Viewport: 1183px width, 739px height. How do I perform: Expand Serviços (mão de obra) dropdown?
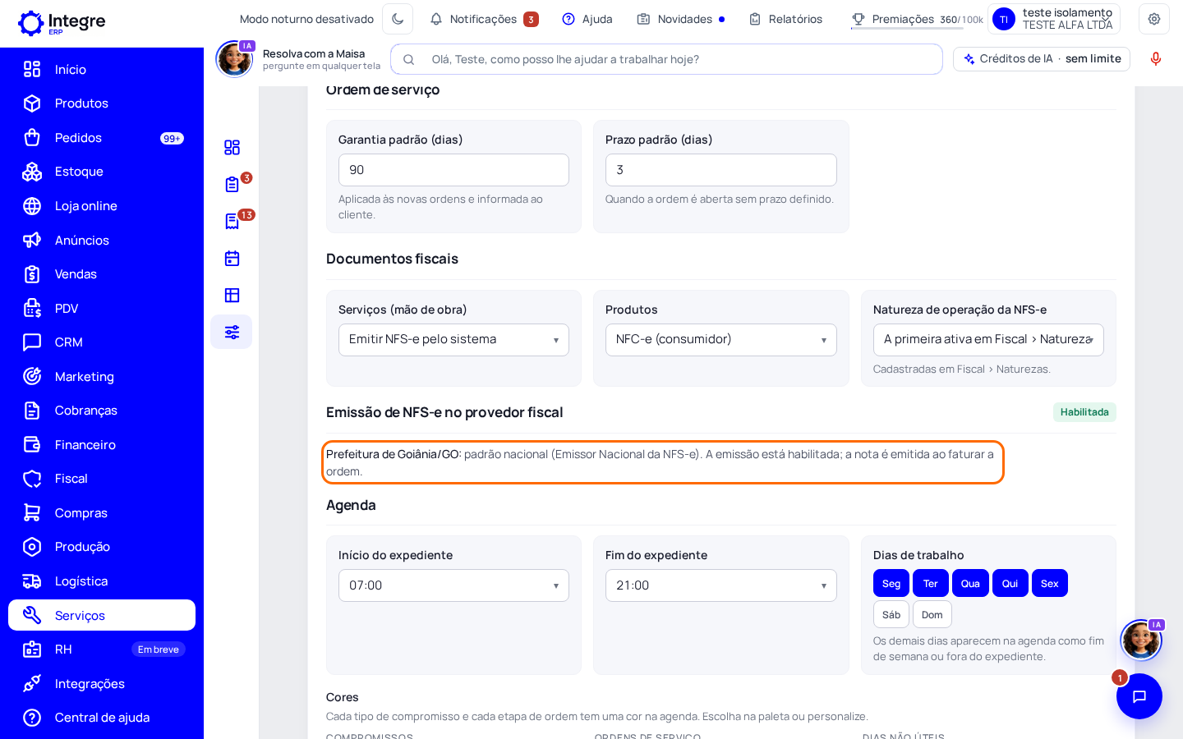pos(453,340)
